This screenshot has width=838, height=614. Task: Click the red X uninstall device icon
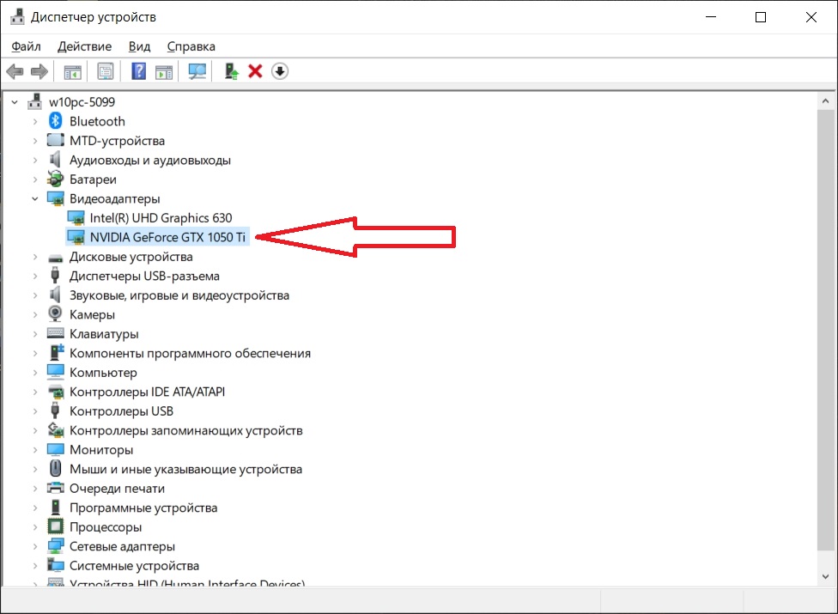tap(255, 71)
